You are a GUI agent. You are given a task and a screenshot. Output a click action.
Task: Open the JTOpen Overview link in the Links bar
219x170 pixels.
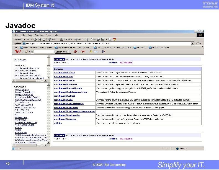[159, 47]
